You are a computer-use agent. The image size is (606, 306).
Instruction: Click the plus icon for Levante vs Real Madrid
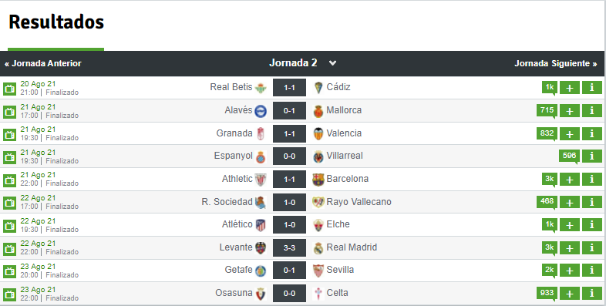coord(570,248)
